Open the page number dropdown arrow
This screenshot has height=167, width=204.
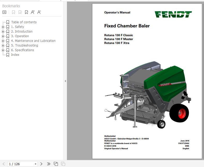tap(35, 164)
